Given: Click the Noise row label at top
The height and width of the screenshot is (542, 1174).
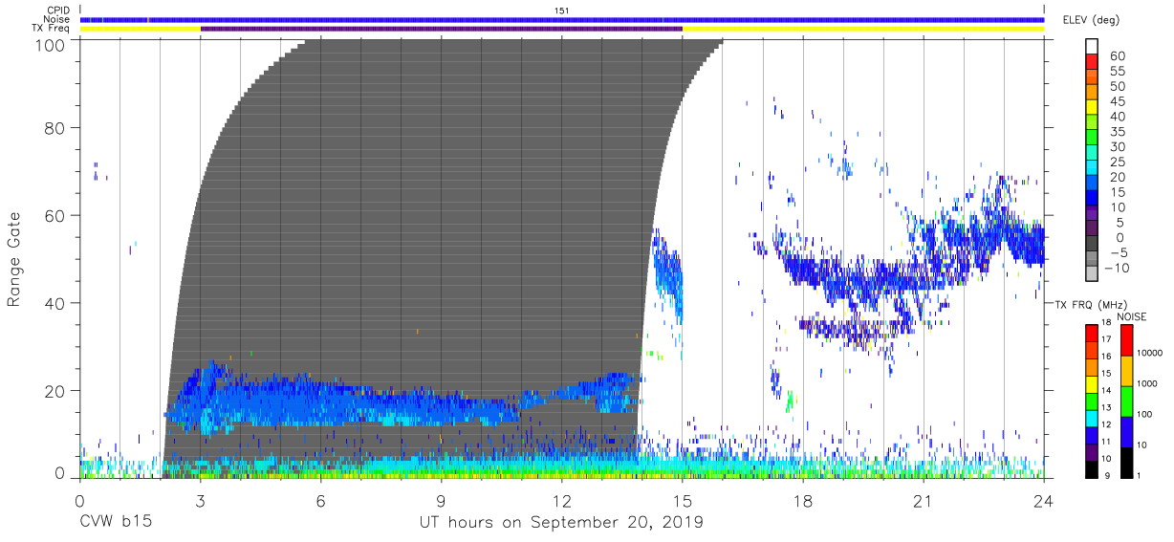Looking at the screenshot, I should click(x=57, y=19).
